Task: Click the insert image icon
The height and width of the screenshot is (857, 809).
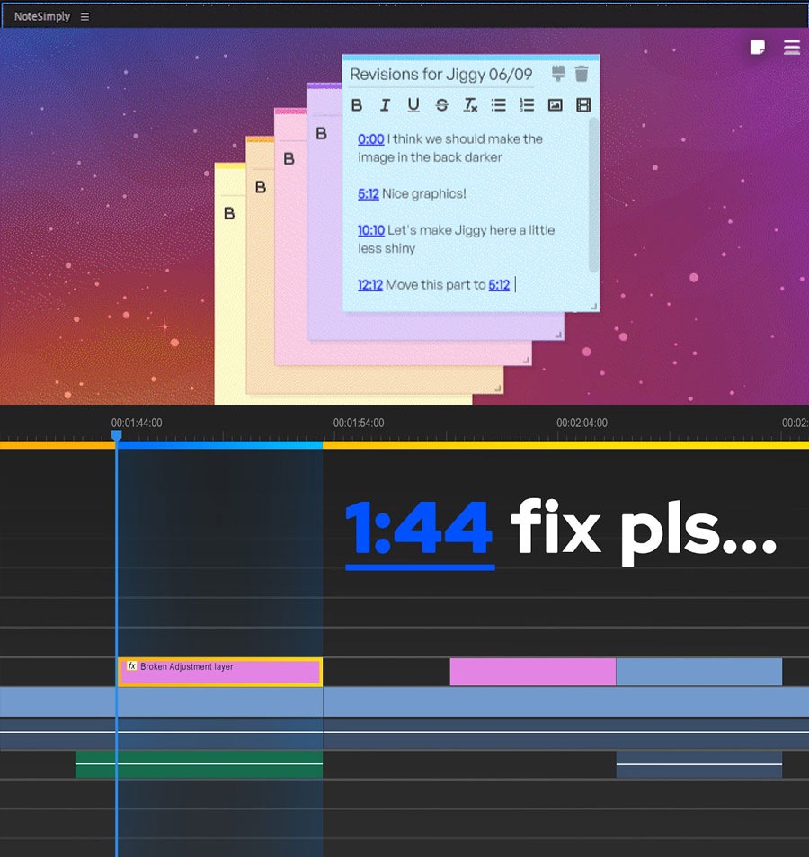Action: point(556,105)
